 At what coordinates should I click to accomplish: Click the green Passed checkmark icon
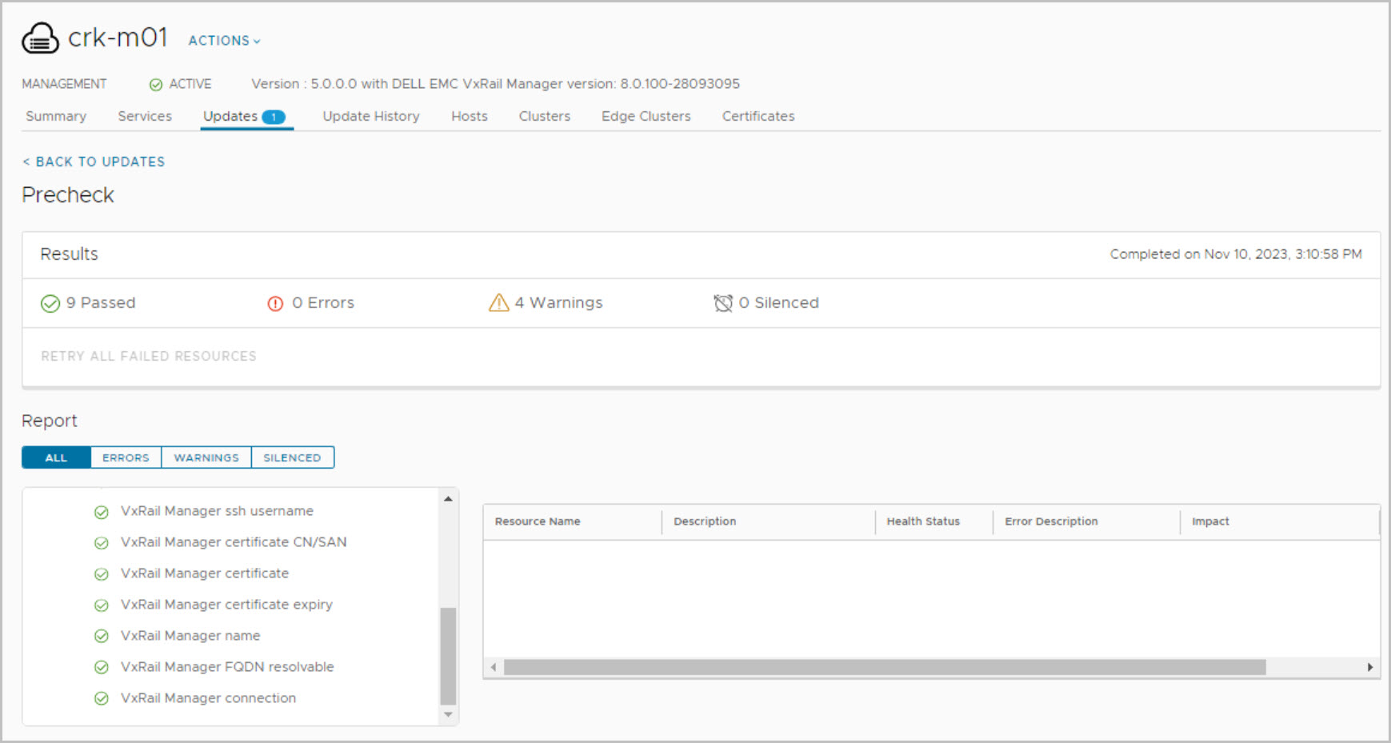[50, 304]
